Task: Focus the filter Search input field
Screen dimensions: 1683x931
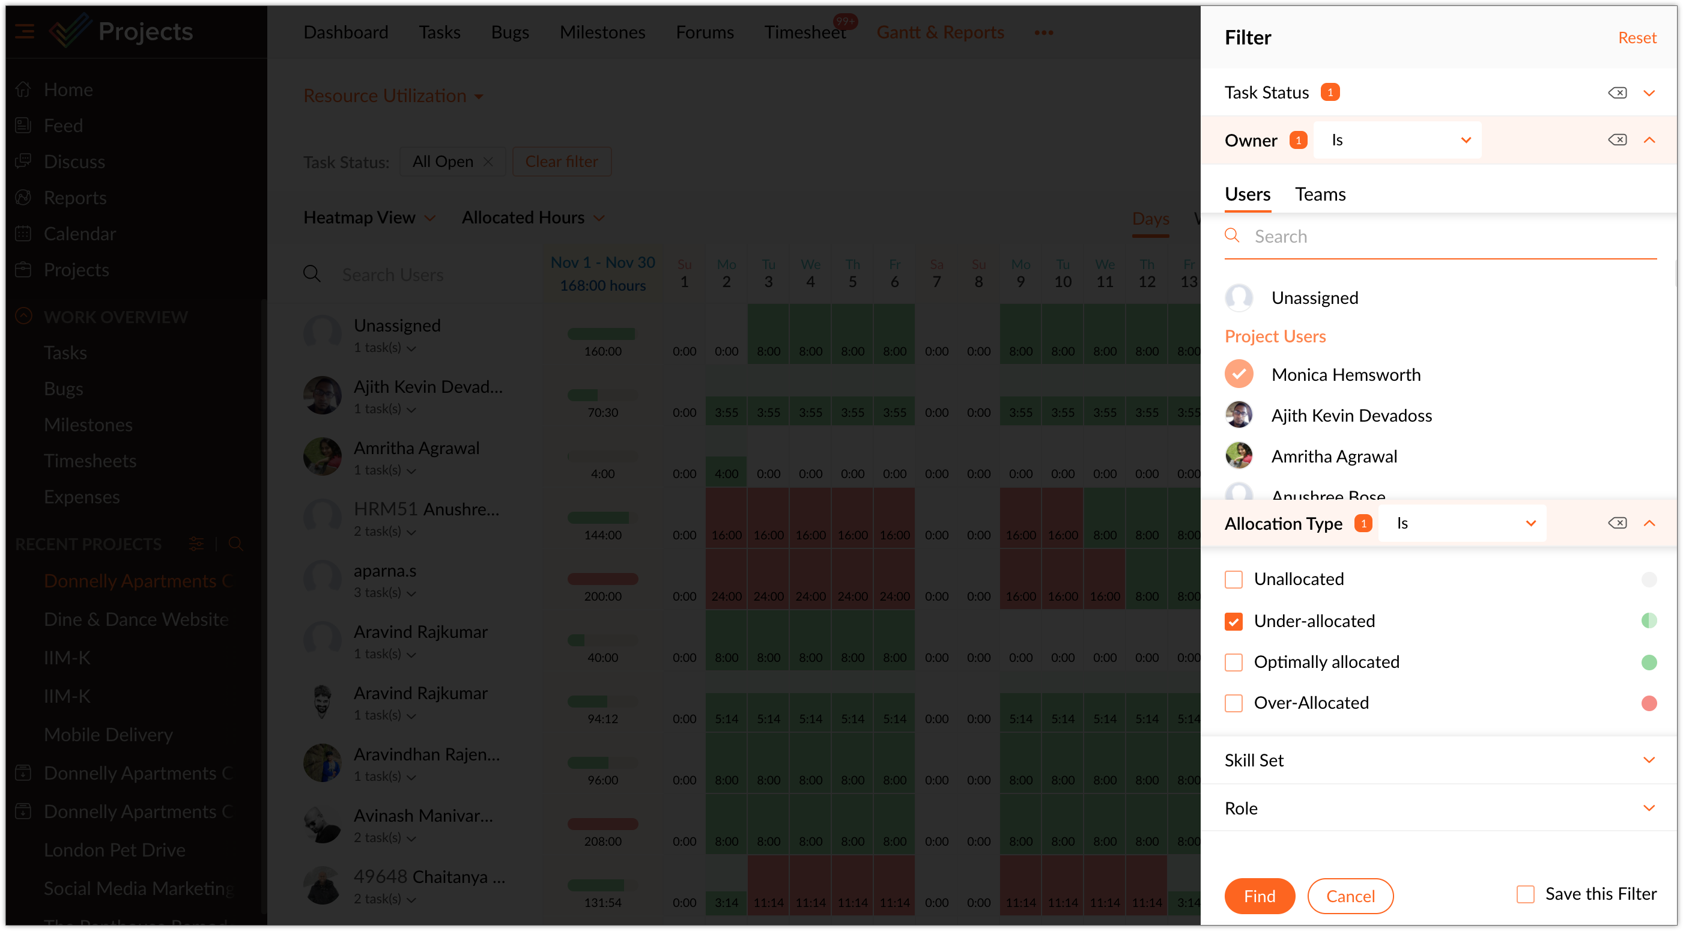Action: 1437,237
